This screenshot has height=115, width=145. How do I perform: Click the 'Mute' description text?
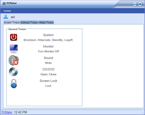pyautogui.click(x=48, y=63)
